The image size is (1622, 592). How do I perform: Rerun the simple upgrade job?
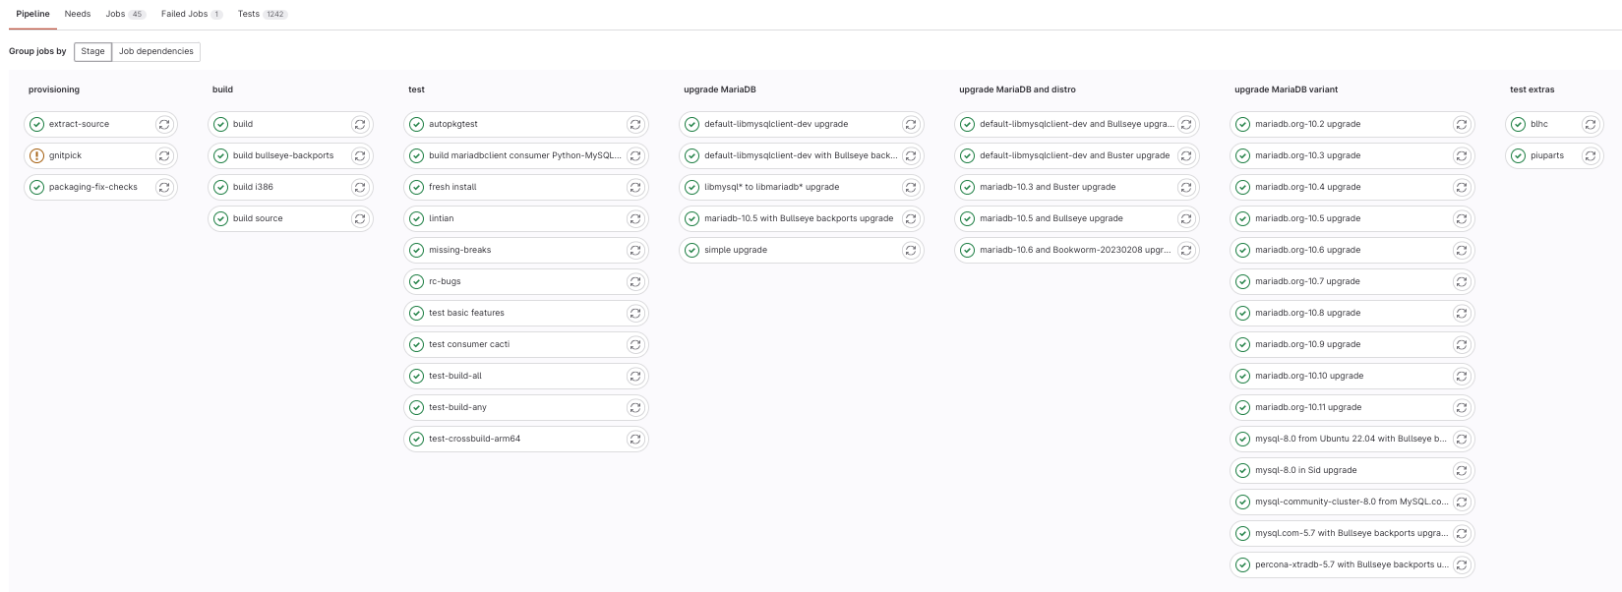[911, 250]
